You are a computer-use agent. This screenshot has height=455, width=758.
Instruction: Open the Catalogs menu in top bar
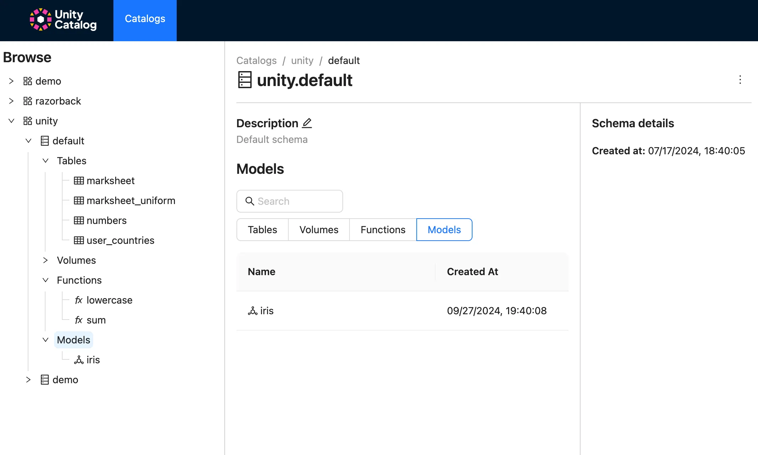145,19
